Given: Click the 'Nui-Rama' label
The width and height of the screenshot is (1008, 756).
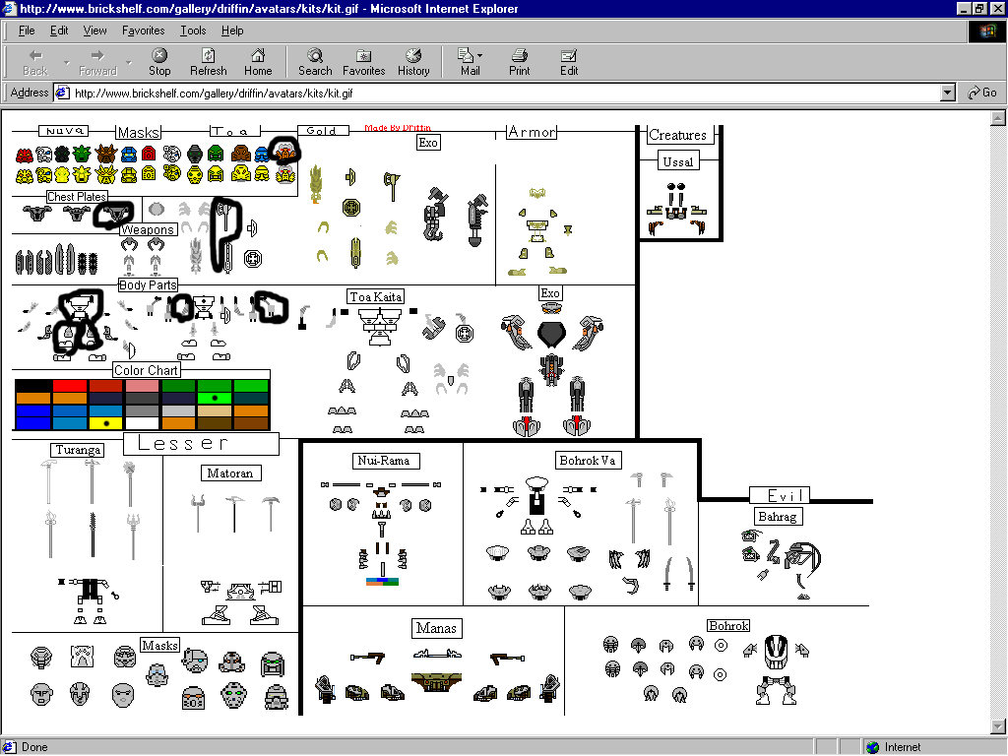Looking at the screenshot, I should pyautogui.click(x=384, y=461).
